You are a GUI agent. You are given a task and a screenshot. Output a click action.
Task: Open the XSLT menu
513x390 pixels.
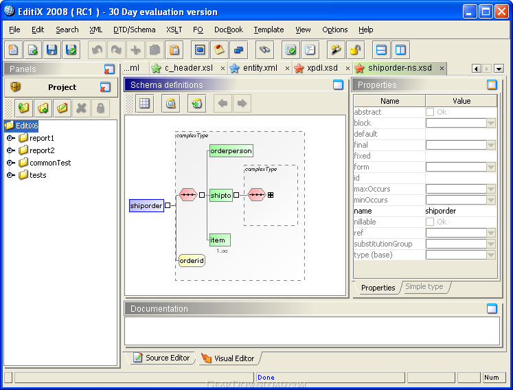pyautogui.click(x=174, y=30)
